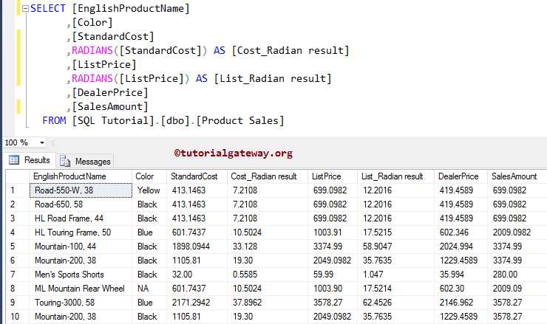Collapse the SELECT statement outline box
The width and height of the screenshot is (547, 324).
[x=25, y=9]
